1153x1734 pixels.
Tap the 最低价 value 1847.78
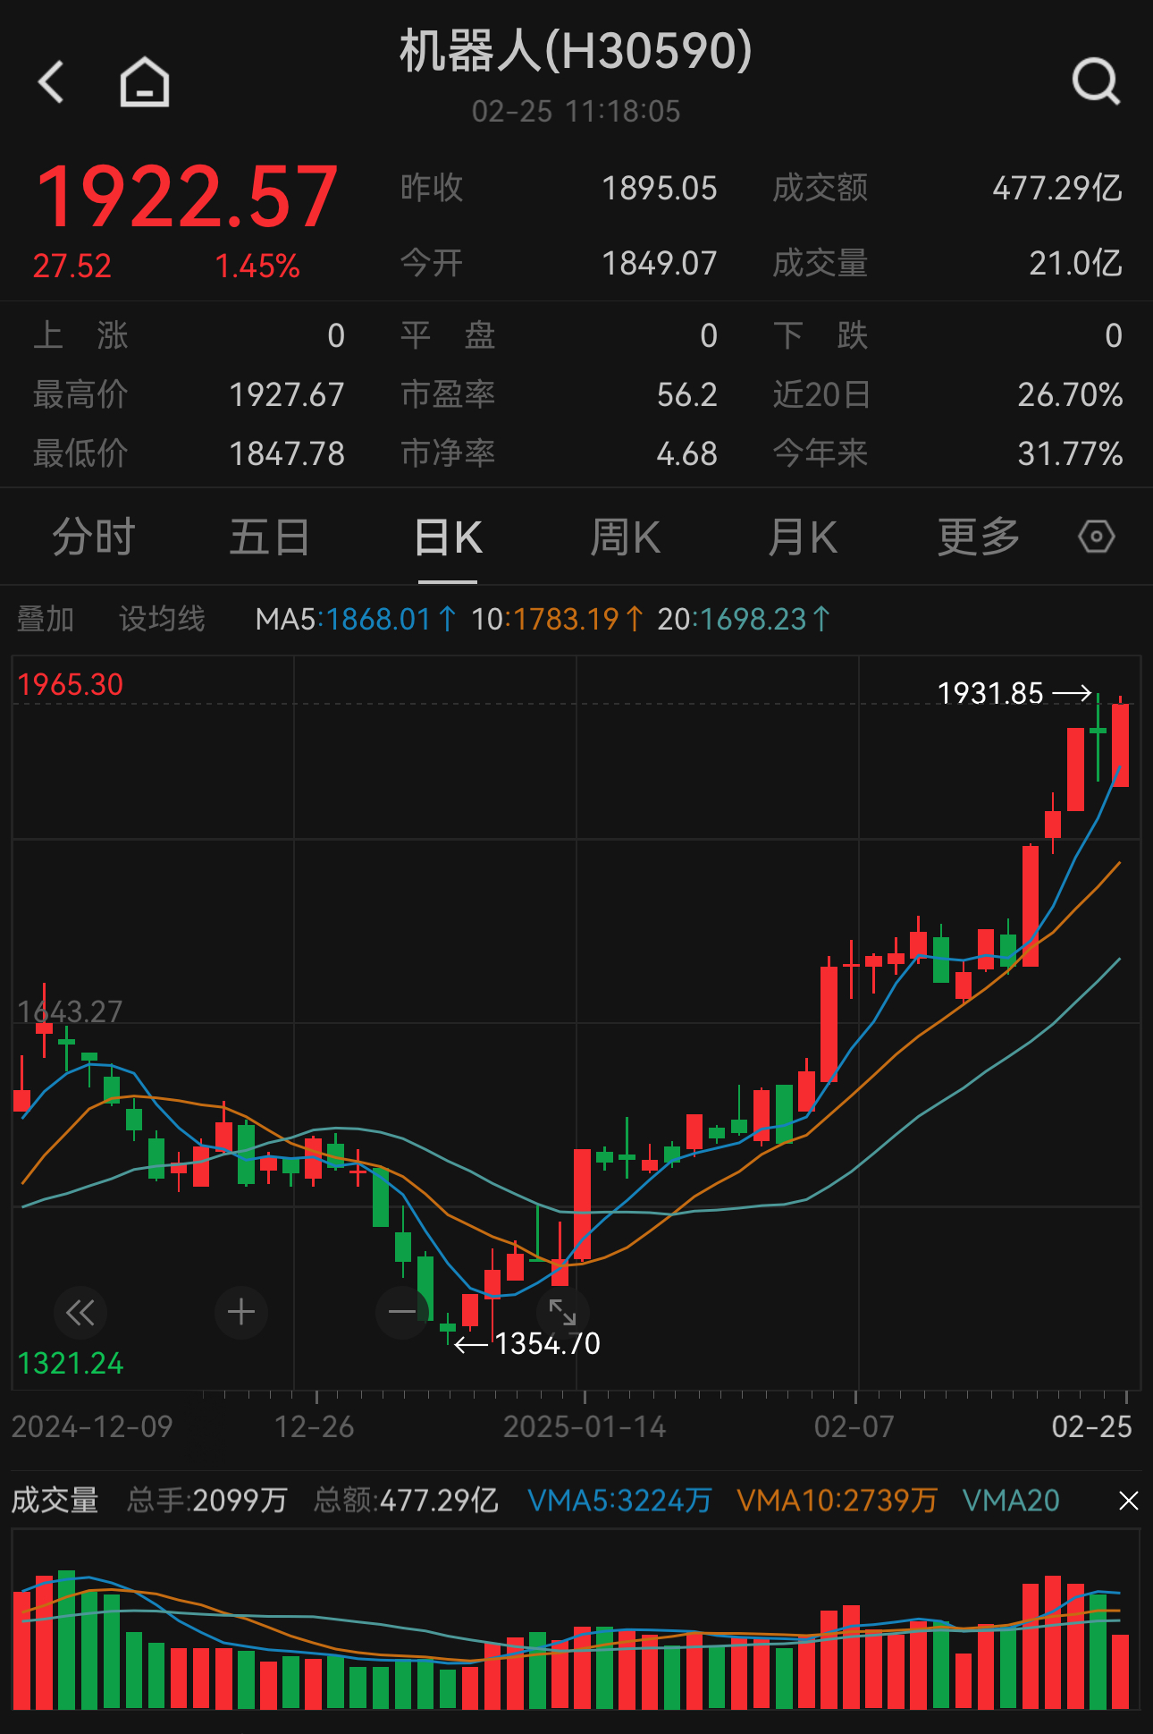point(287,454)
